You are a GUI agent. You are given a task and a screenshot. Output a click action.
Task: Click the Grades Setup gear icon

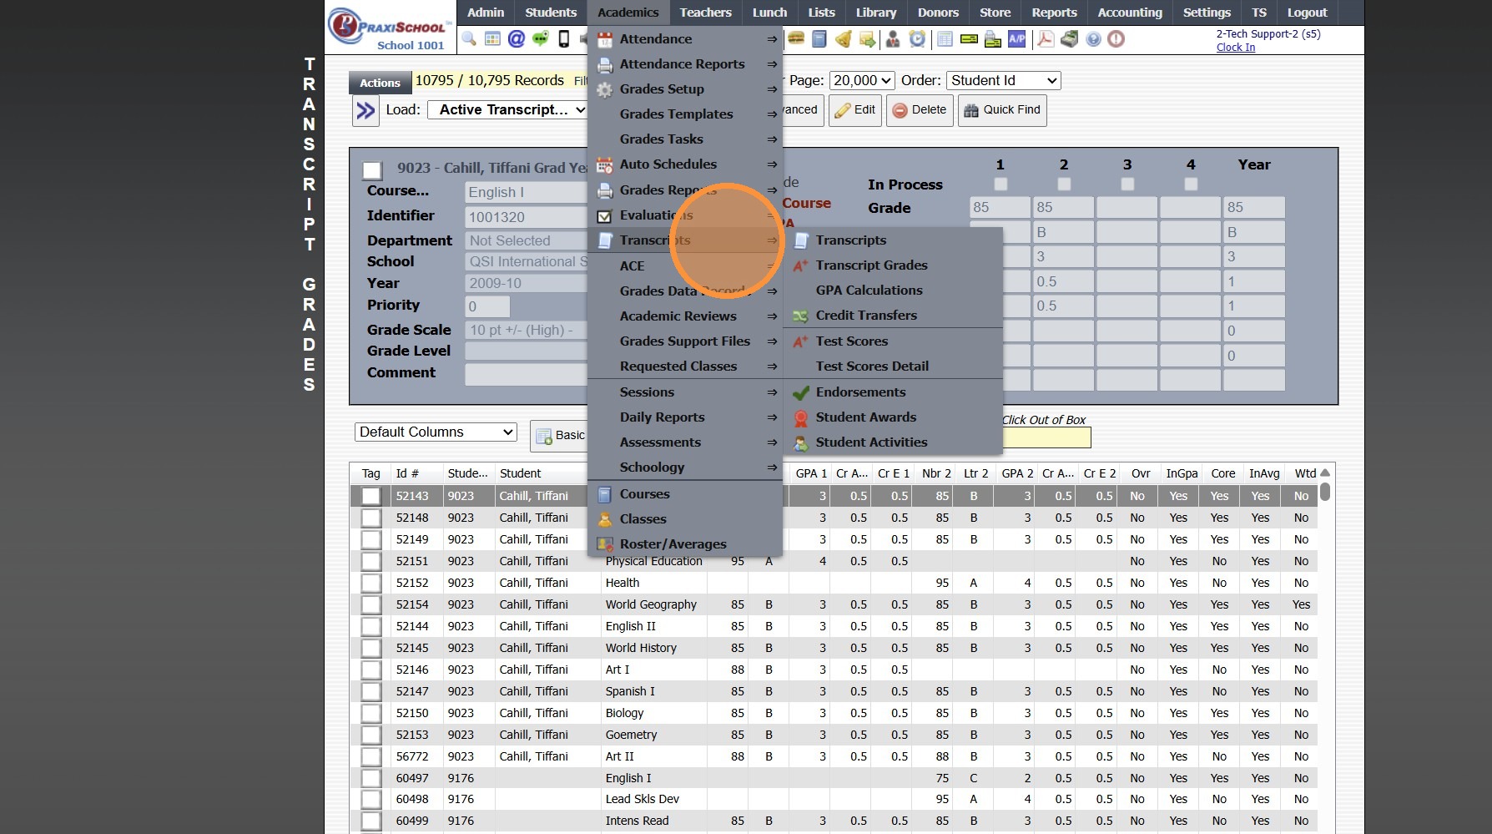click(605, 89)
